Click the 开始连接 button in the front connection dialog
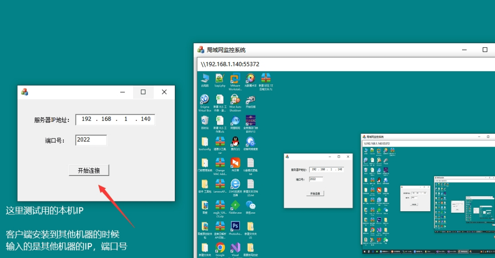Image resolution: width=495 pixels, height=258 pixels. point(89,170)
